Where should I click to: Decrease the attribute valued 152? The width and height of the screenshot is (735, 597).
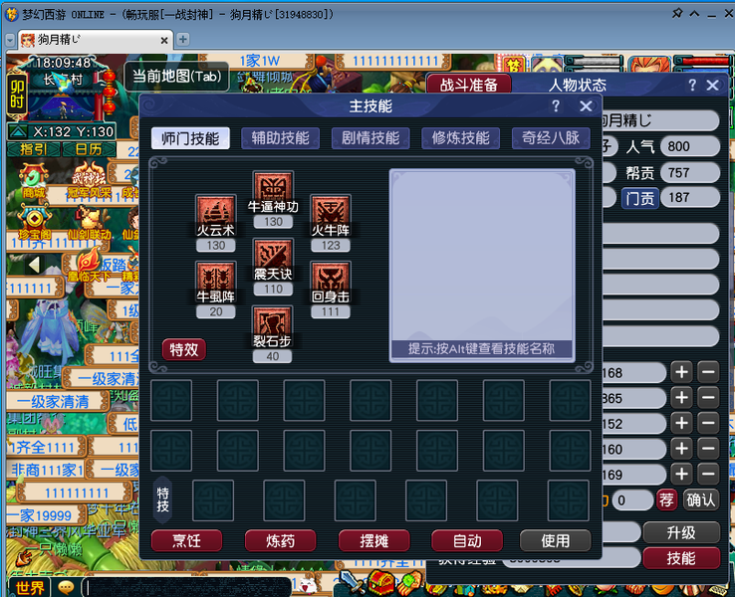(708, 424)
